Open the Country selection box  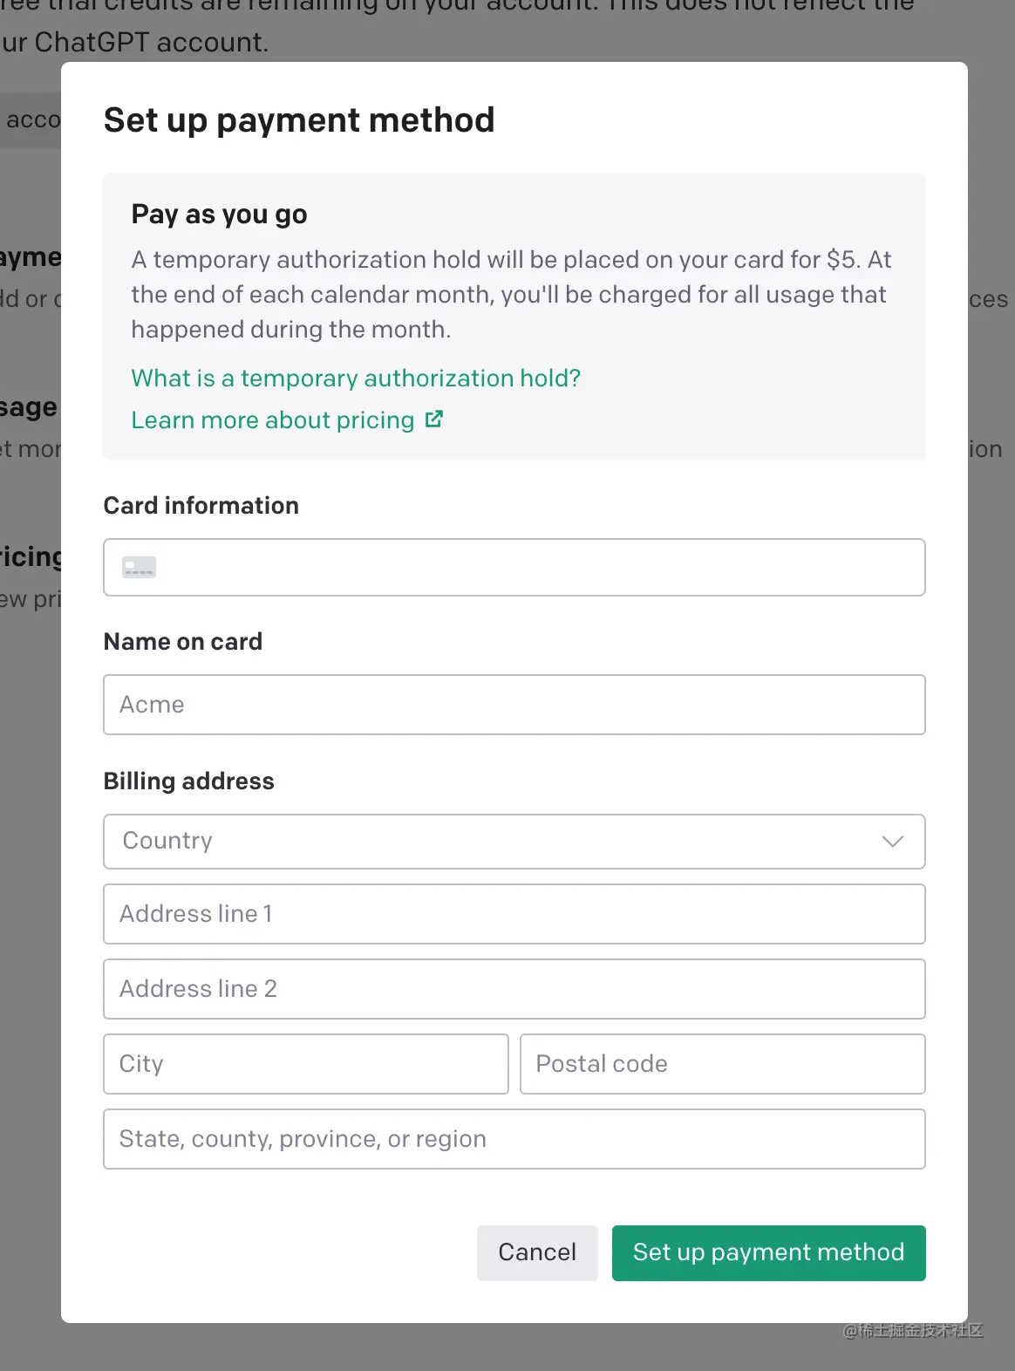[497, 842]
